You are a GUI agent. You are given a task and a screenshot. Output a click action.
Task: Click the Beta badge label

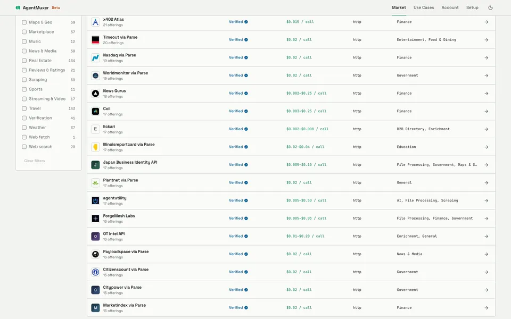tap(56, 8)
